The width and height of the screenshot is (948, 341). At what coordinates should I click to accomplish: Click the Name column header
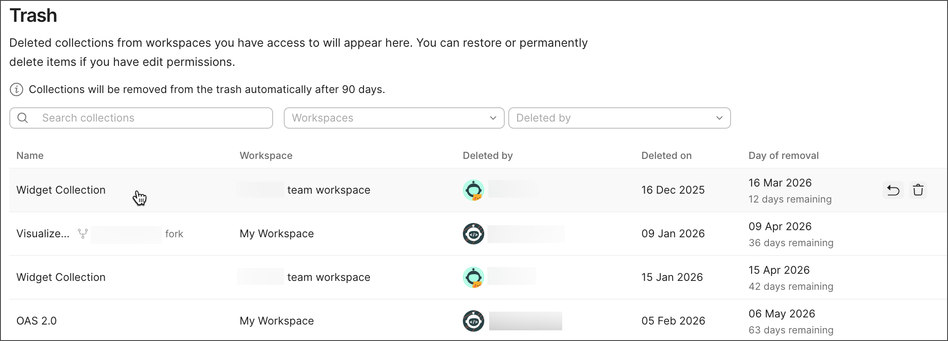tap(30, 156)
